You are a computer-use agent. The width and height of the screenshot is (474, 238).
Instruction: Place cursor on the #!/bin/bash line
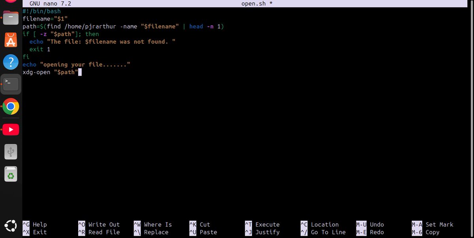click(x=41, y=11)
